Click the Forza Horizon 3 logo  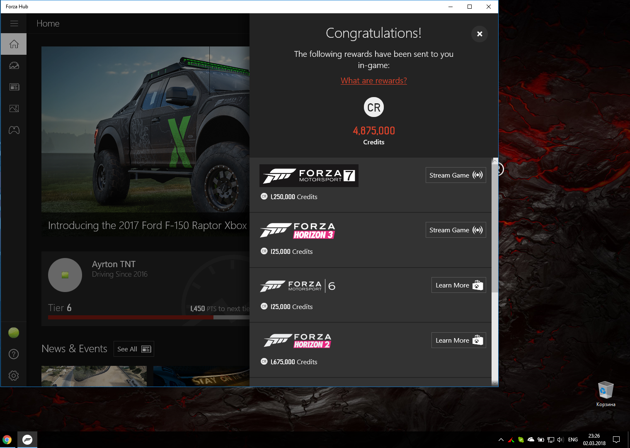pos(298,231)
